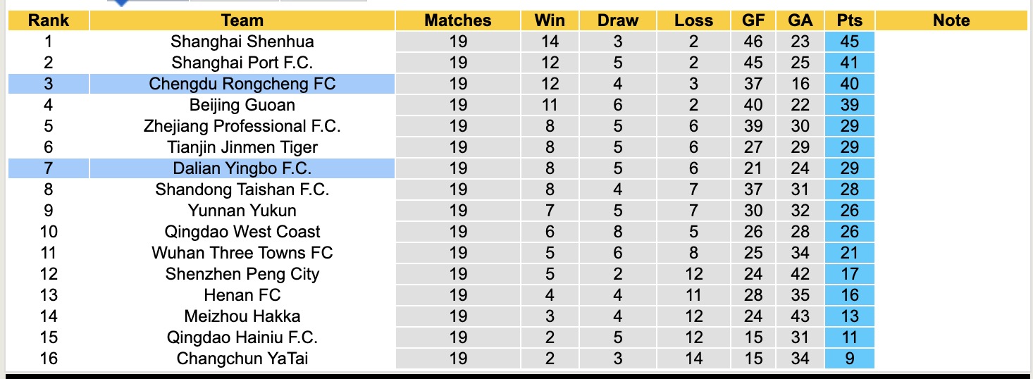
Task: Sort table by Rank column header
Action: pos(49,20)
